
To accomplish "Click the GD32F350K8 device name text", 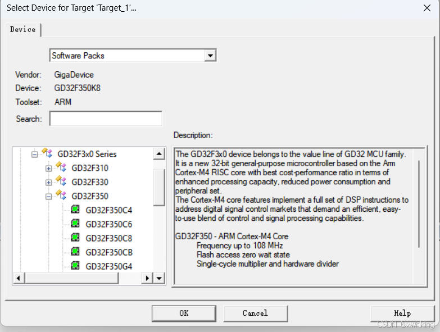I will [x=77, y=88].
